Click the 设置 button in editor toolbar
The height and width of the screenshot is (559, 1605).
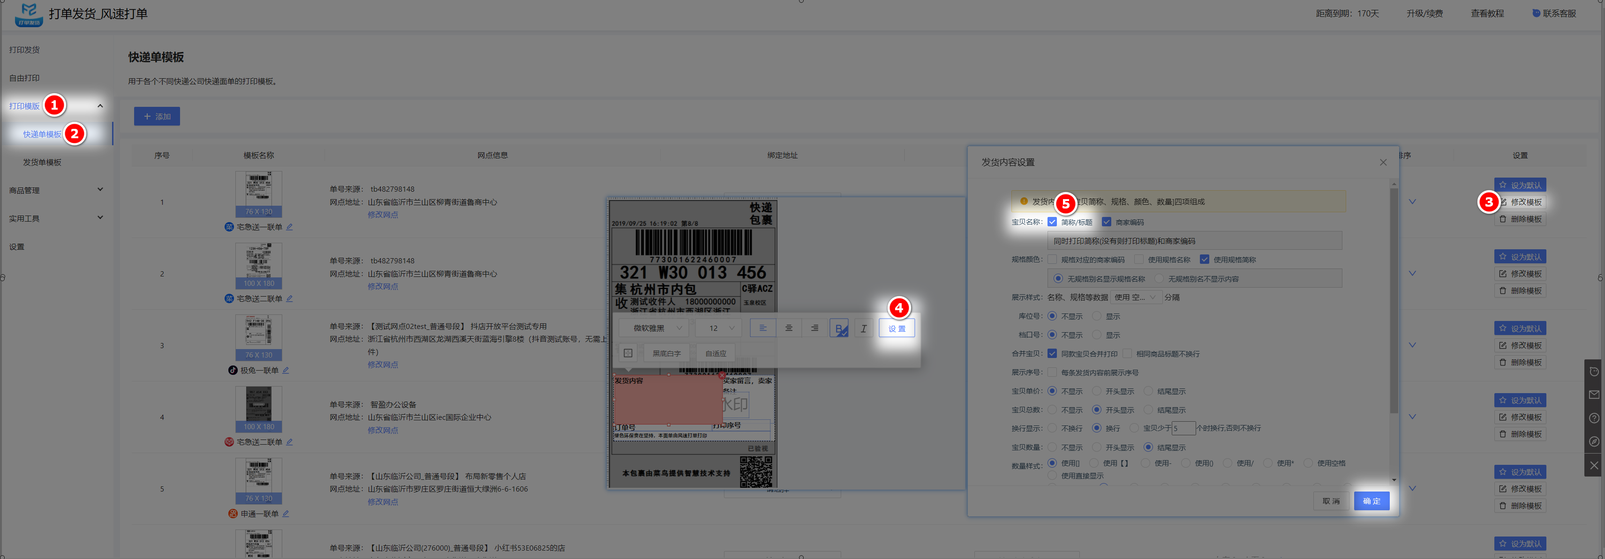[897, 328]
